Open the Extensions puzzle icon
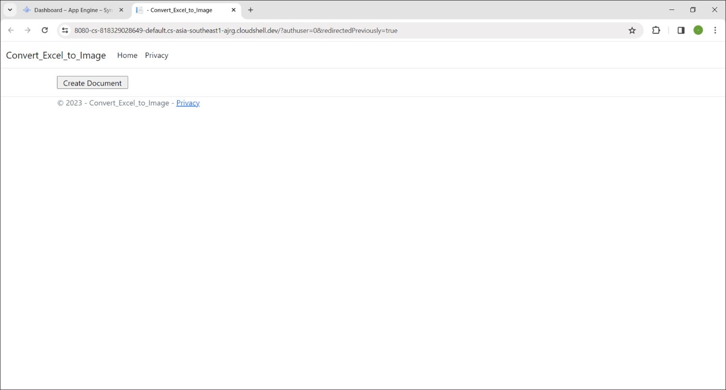Image resolution: width=726 pixels, height=390 pixels. (656, 30)
